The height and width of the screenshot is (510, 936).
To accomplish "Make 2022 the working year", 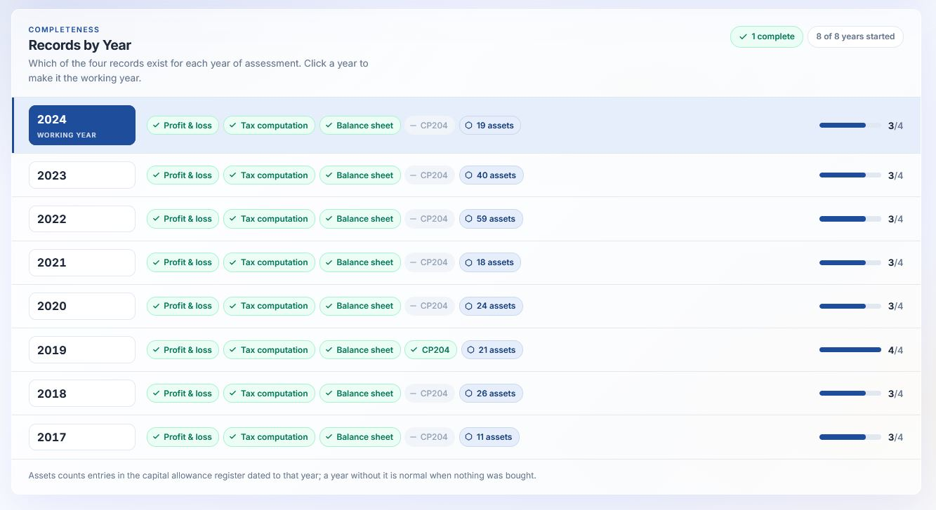I will point(82,219).
